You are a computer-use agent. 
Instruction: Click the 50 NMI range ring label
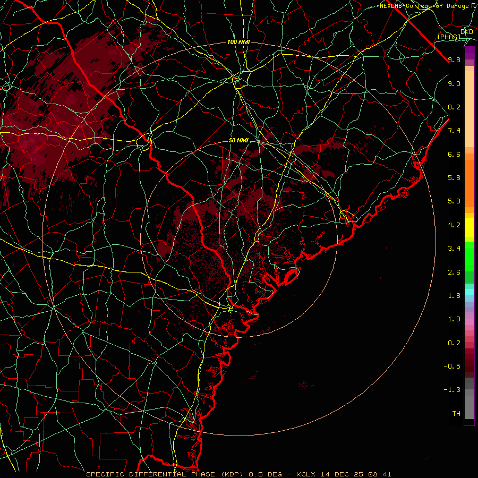click(238, 140)
